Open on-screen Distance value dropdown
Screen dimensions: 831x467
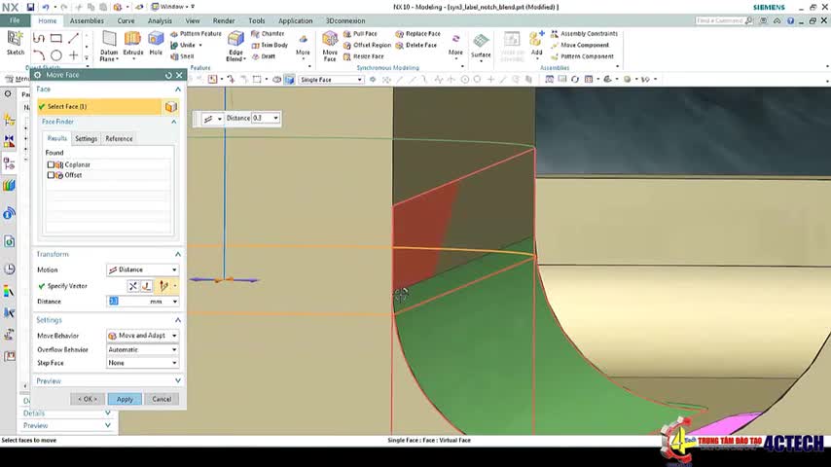click(275, 118)
